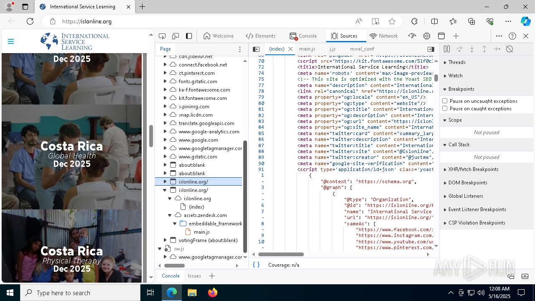
Task: Open main.js in file tree
Action: [x=201, y=232]
